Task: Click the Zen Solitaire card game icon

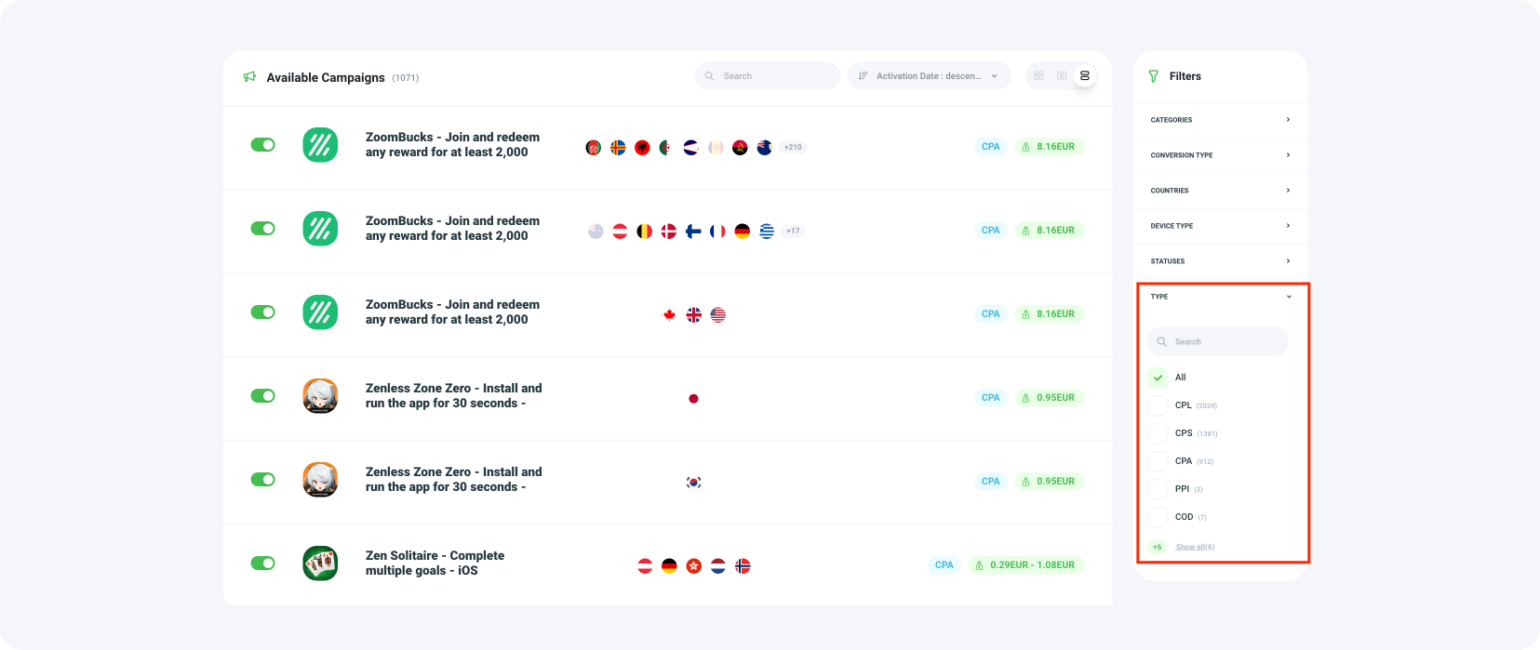Action: [320, 564]
